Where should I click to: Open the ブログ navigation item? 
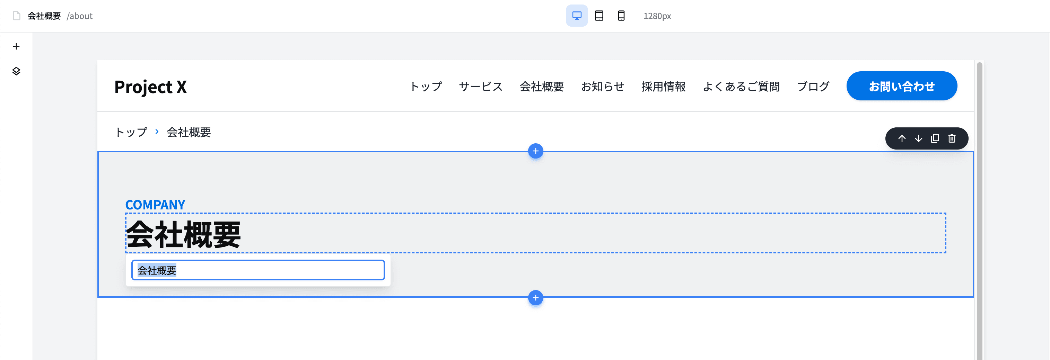coord(813,86)
